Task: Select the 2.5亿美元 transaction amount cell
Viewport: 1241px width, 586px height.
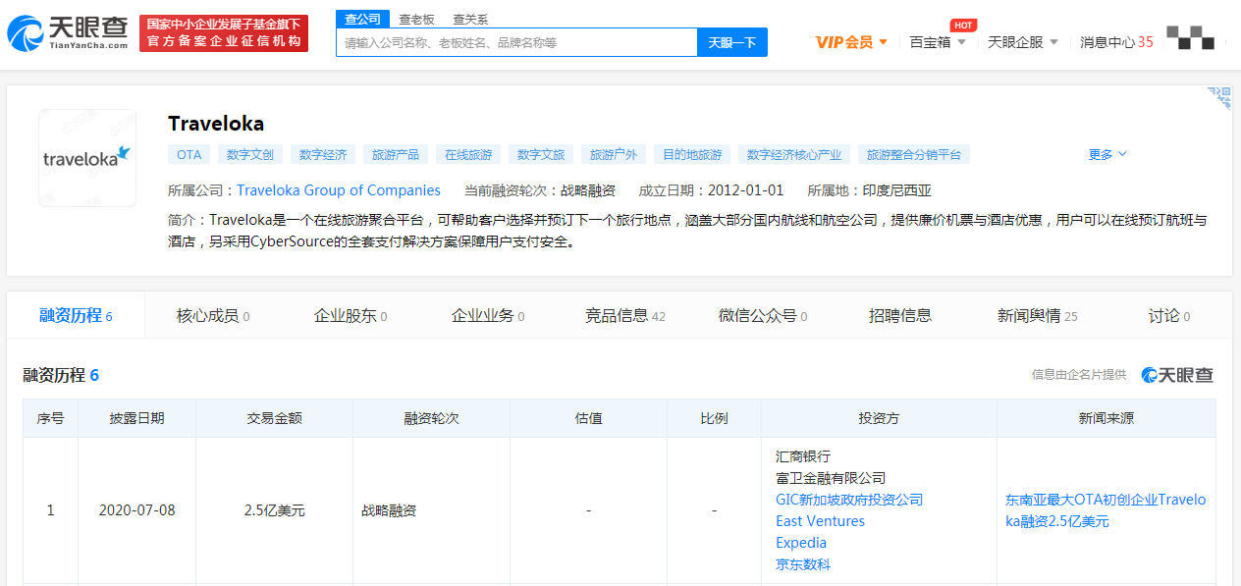Action: click(274, 510)
